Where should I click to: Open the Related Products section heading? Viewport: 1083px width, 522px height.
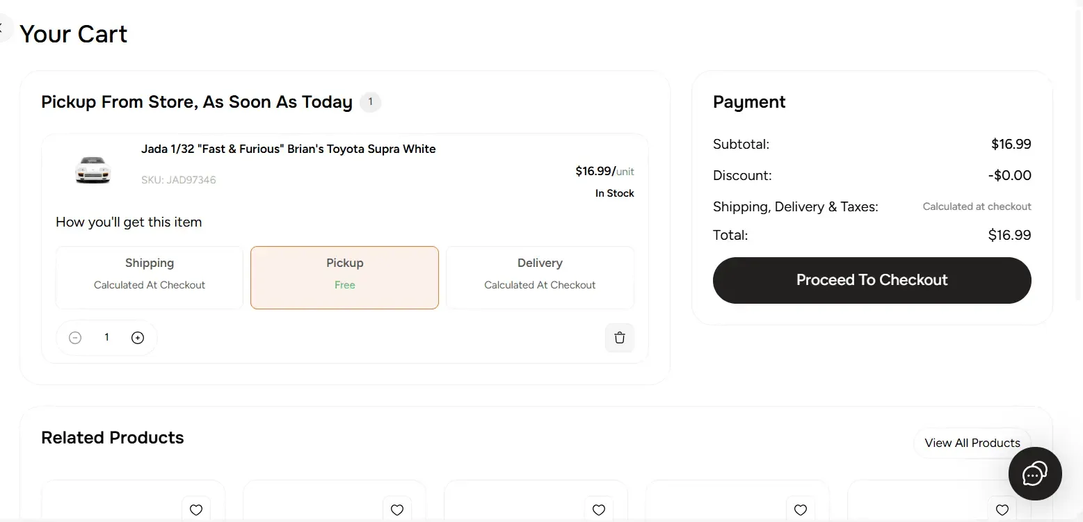pos(112,437)
